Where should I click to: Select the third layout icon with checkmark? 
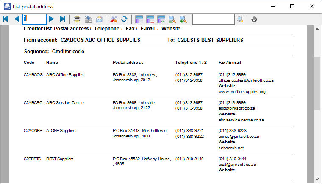pyautogui.click(x=161, y=19)
